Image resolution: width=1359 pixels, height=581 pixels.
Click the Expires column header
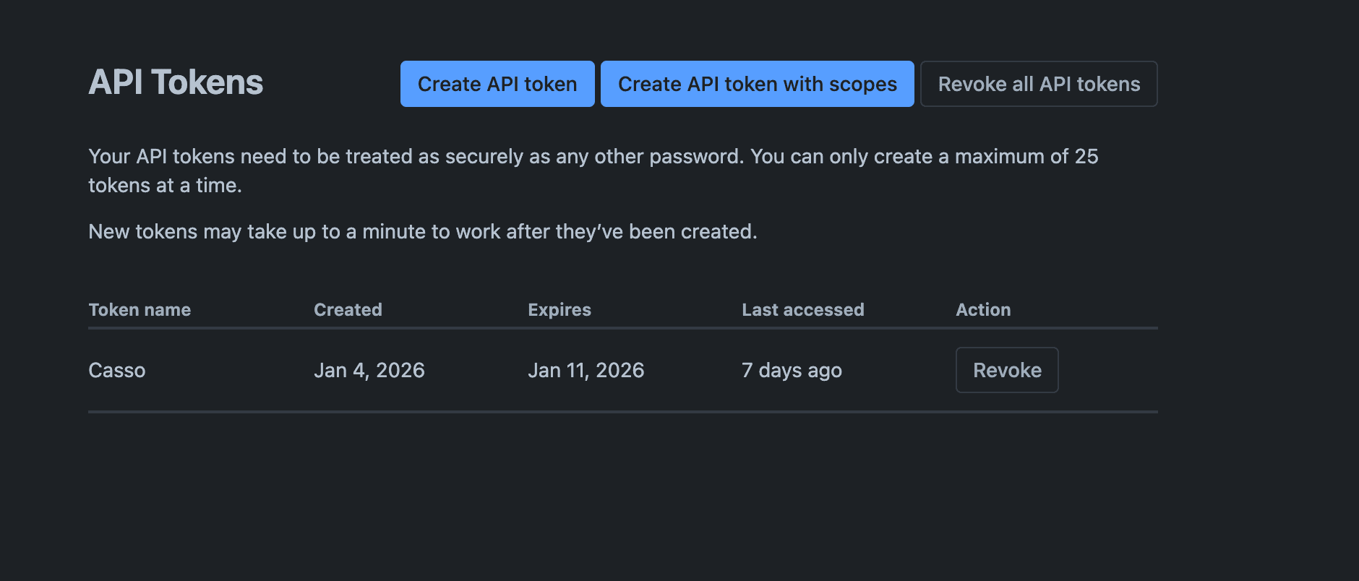(560, 309)
